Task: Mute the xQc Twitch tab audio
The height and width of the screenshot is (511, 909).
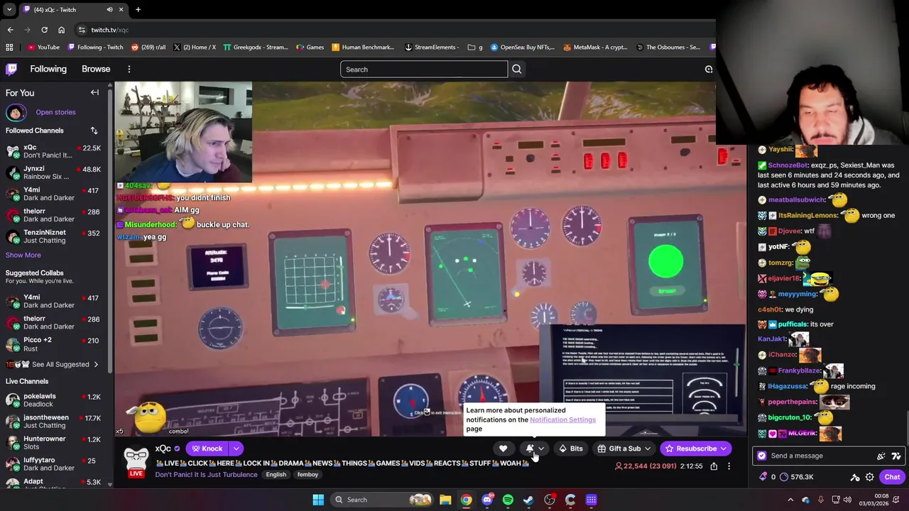Action: tap(109, 10)
